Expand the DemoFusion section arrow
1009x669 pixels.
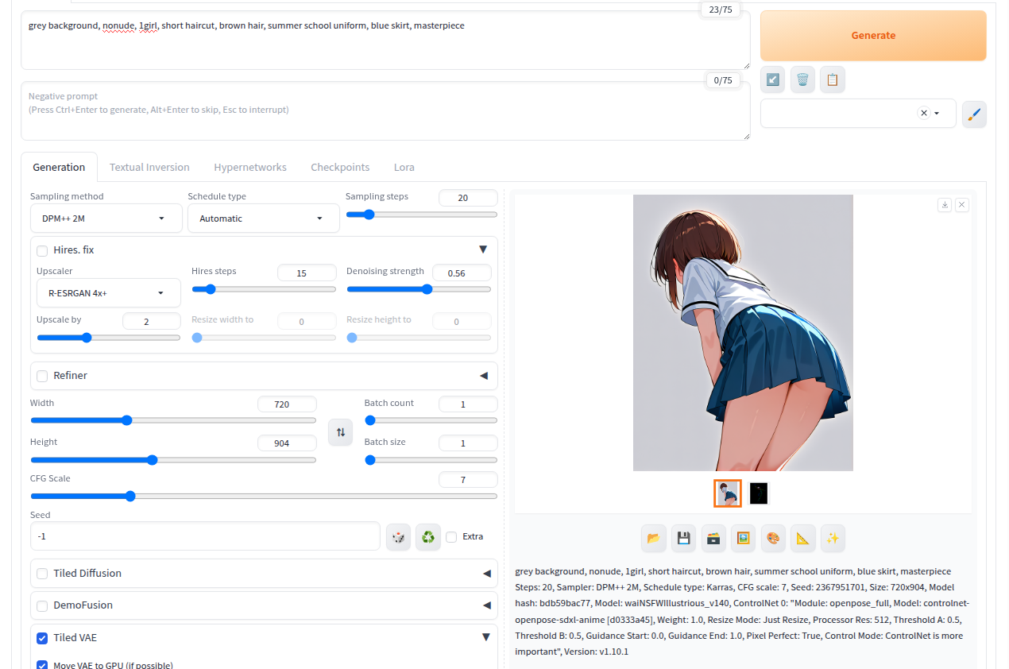coord(486,605)
